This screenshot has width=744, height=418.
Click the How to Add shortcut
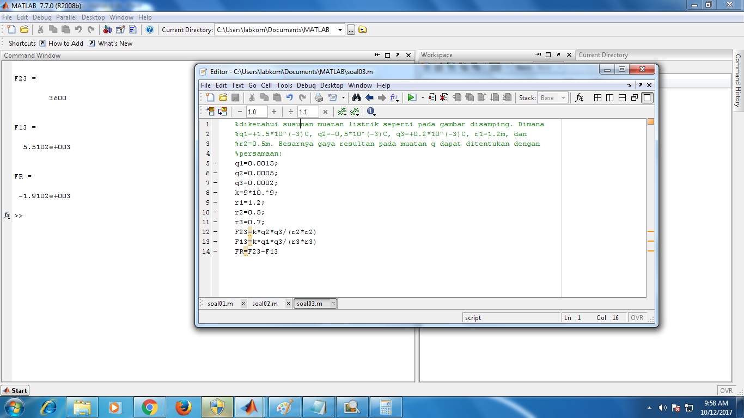[61, 44]
